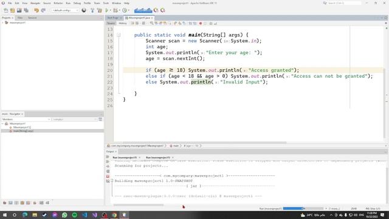Switch to the Services tab
Viewport: 389px width, 219px height.
(32, 18)
